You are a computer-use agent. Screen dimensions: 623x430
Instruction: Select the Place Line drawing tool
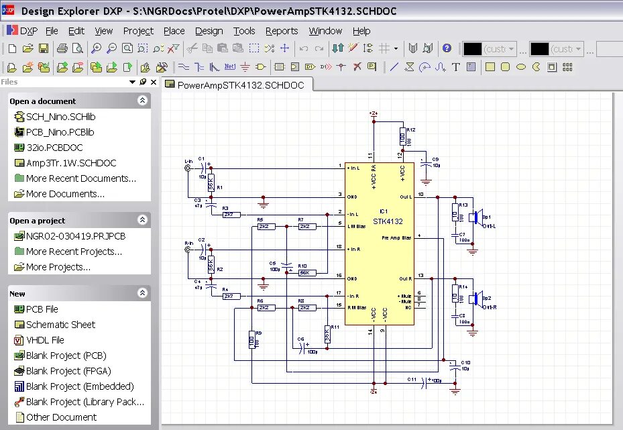[394, 67]
